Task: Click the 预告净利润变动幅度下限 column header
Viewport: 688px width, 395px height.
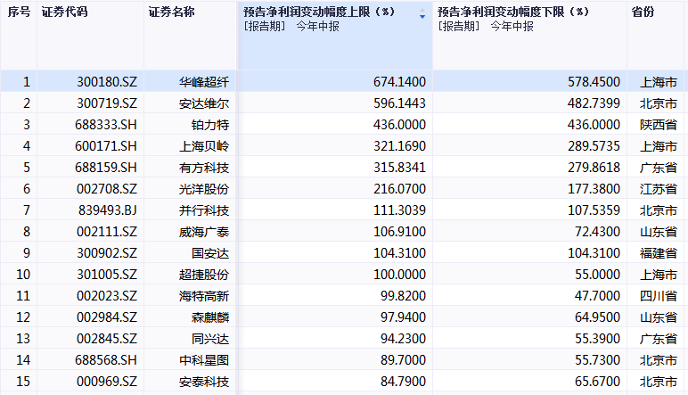Action: tap(513, 12)
